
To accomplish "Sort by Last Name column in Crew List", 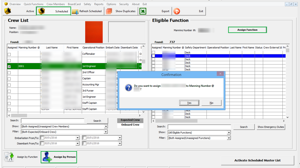I will pyautogui.click(x=52, y=48).
